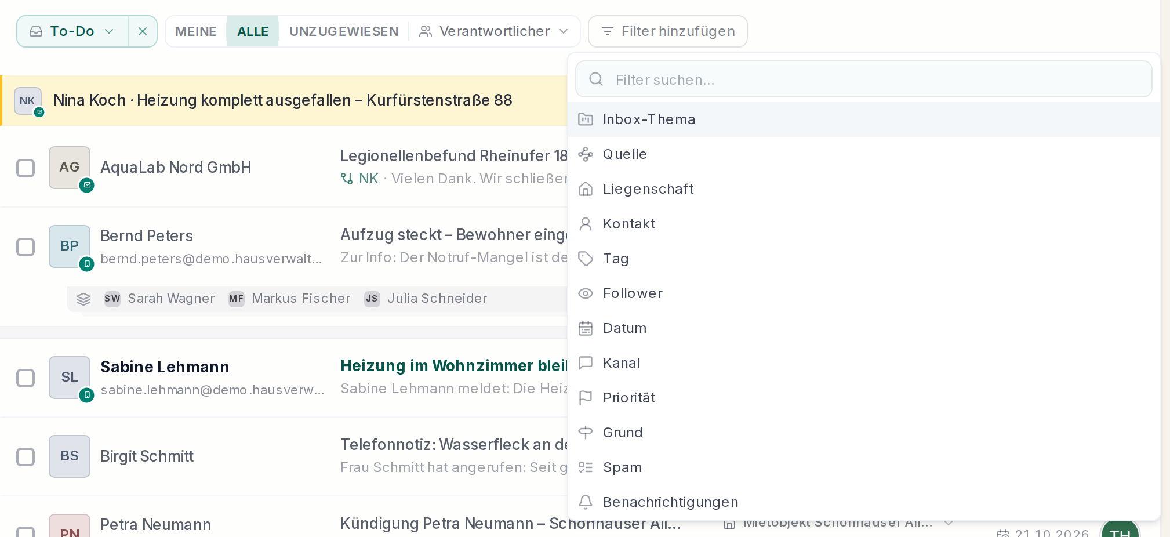Click the Spam list icon

point(586,467)
